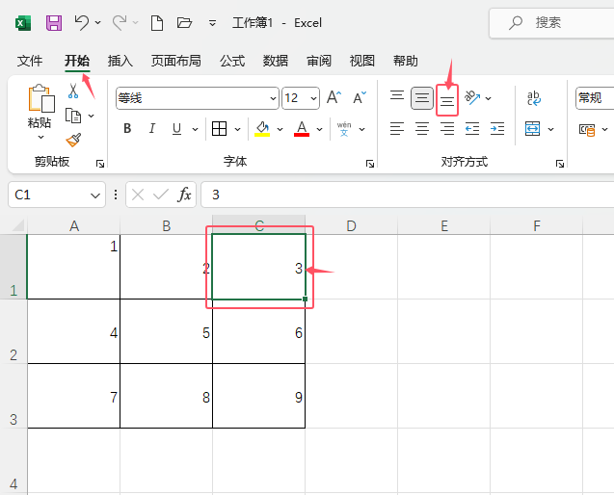Screen dimensions: 614x495
Task: Switch to the 审阅 tab
Action: coord(319,61)
